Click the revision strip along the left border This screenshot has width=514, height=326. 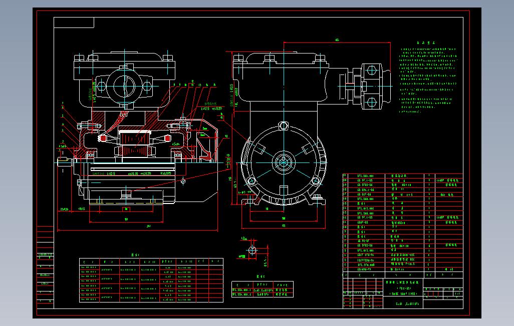(45, 267)
